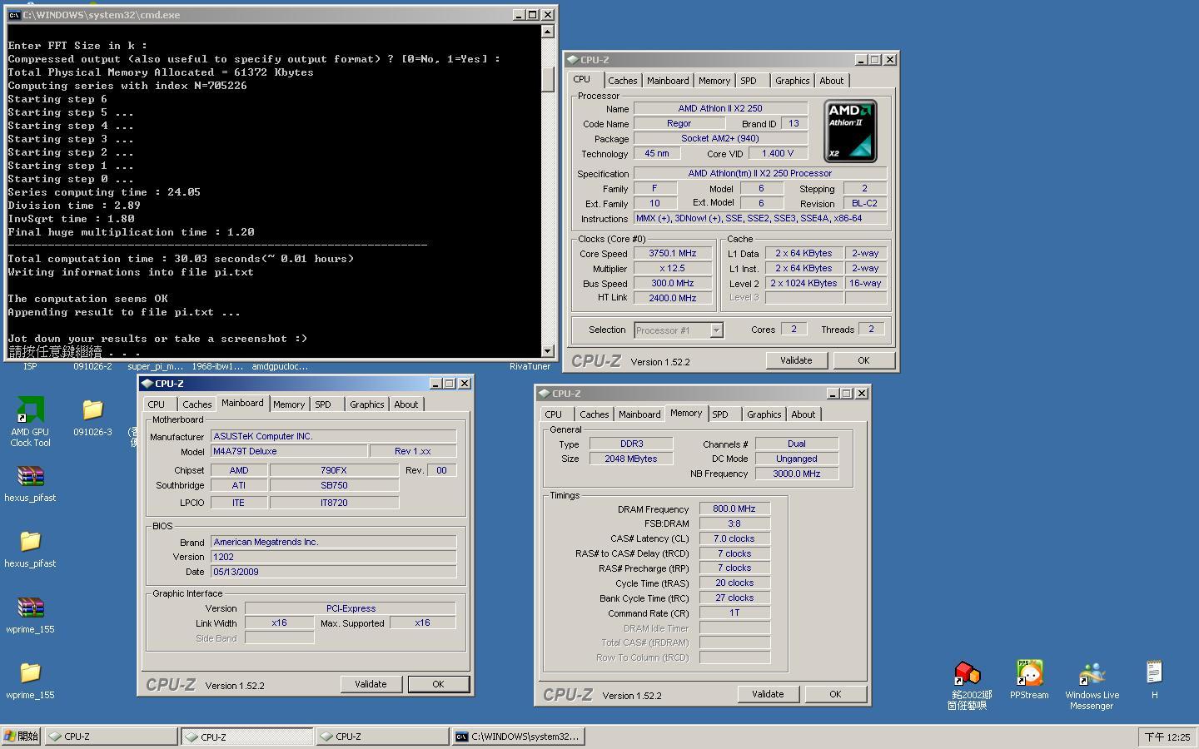Open the 091026-3 folder icon
Viewport: 1199px width, 749px height.
(x=92, y=409)
